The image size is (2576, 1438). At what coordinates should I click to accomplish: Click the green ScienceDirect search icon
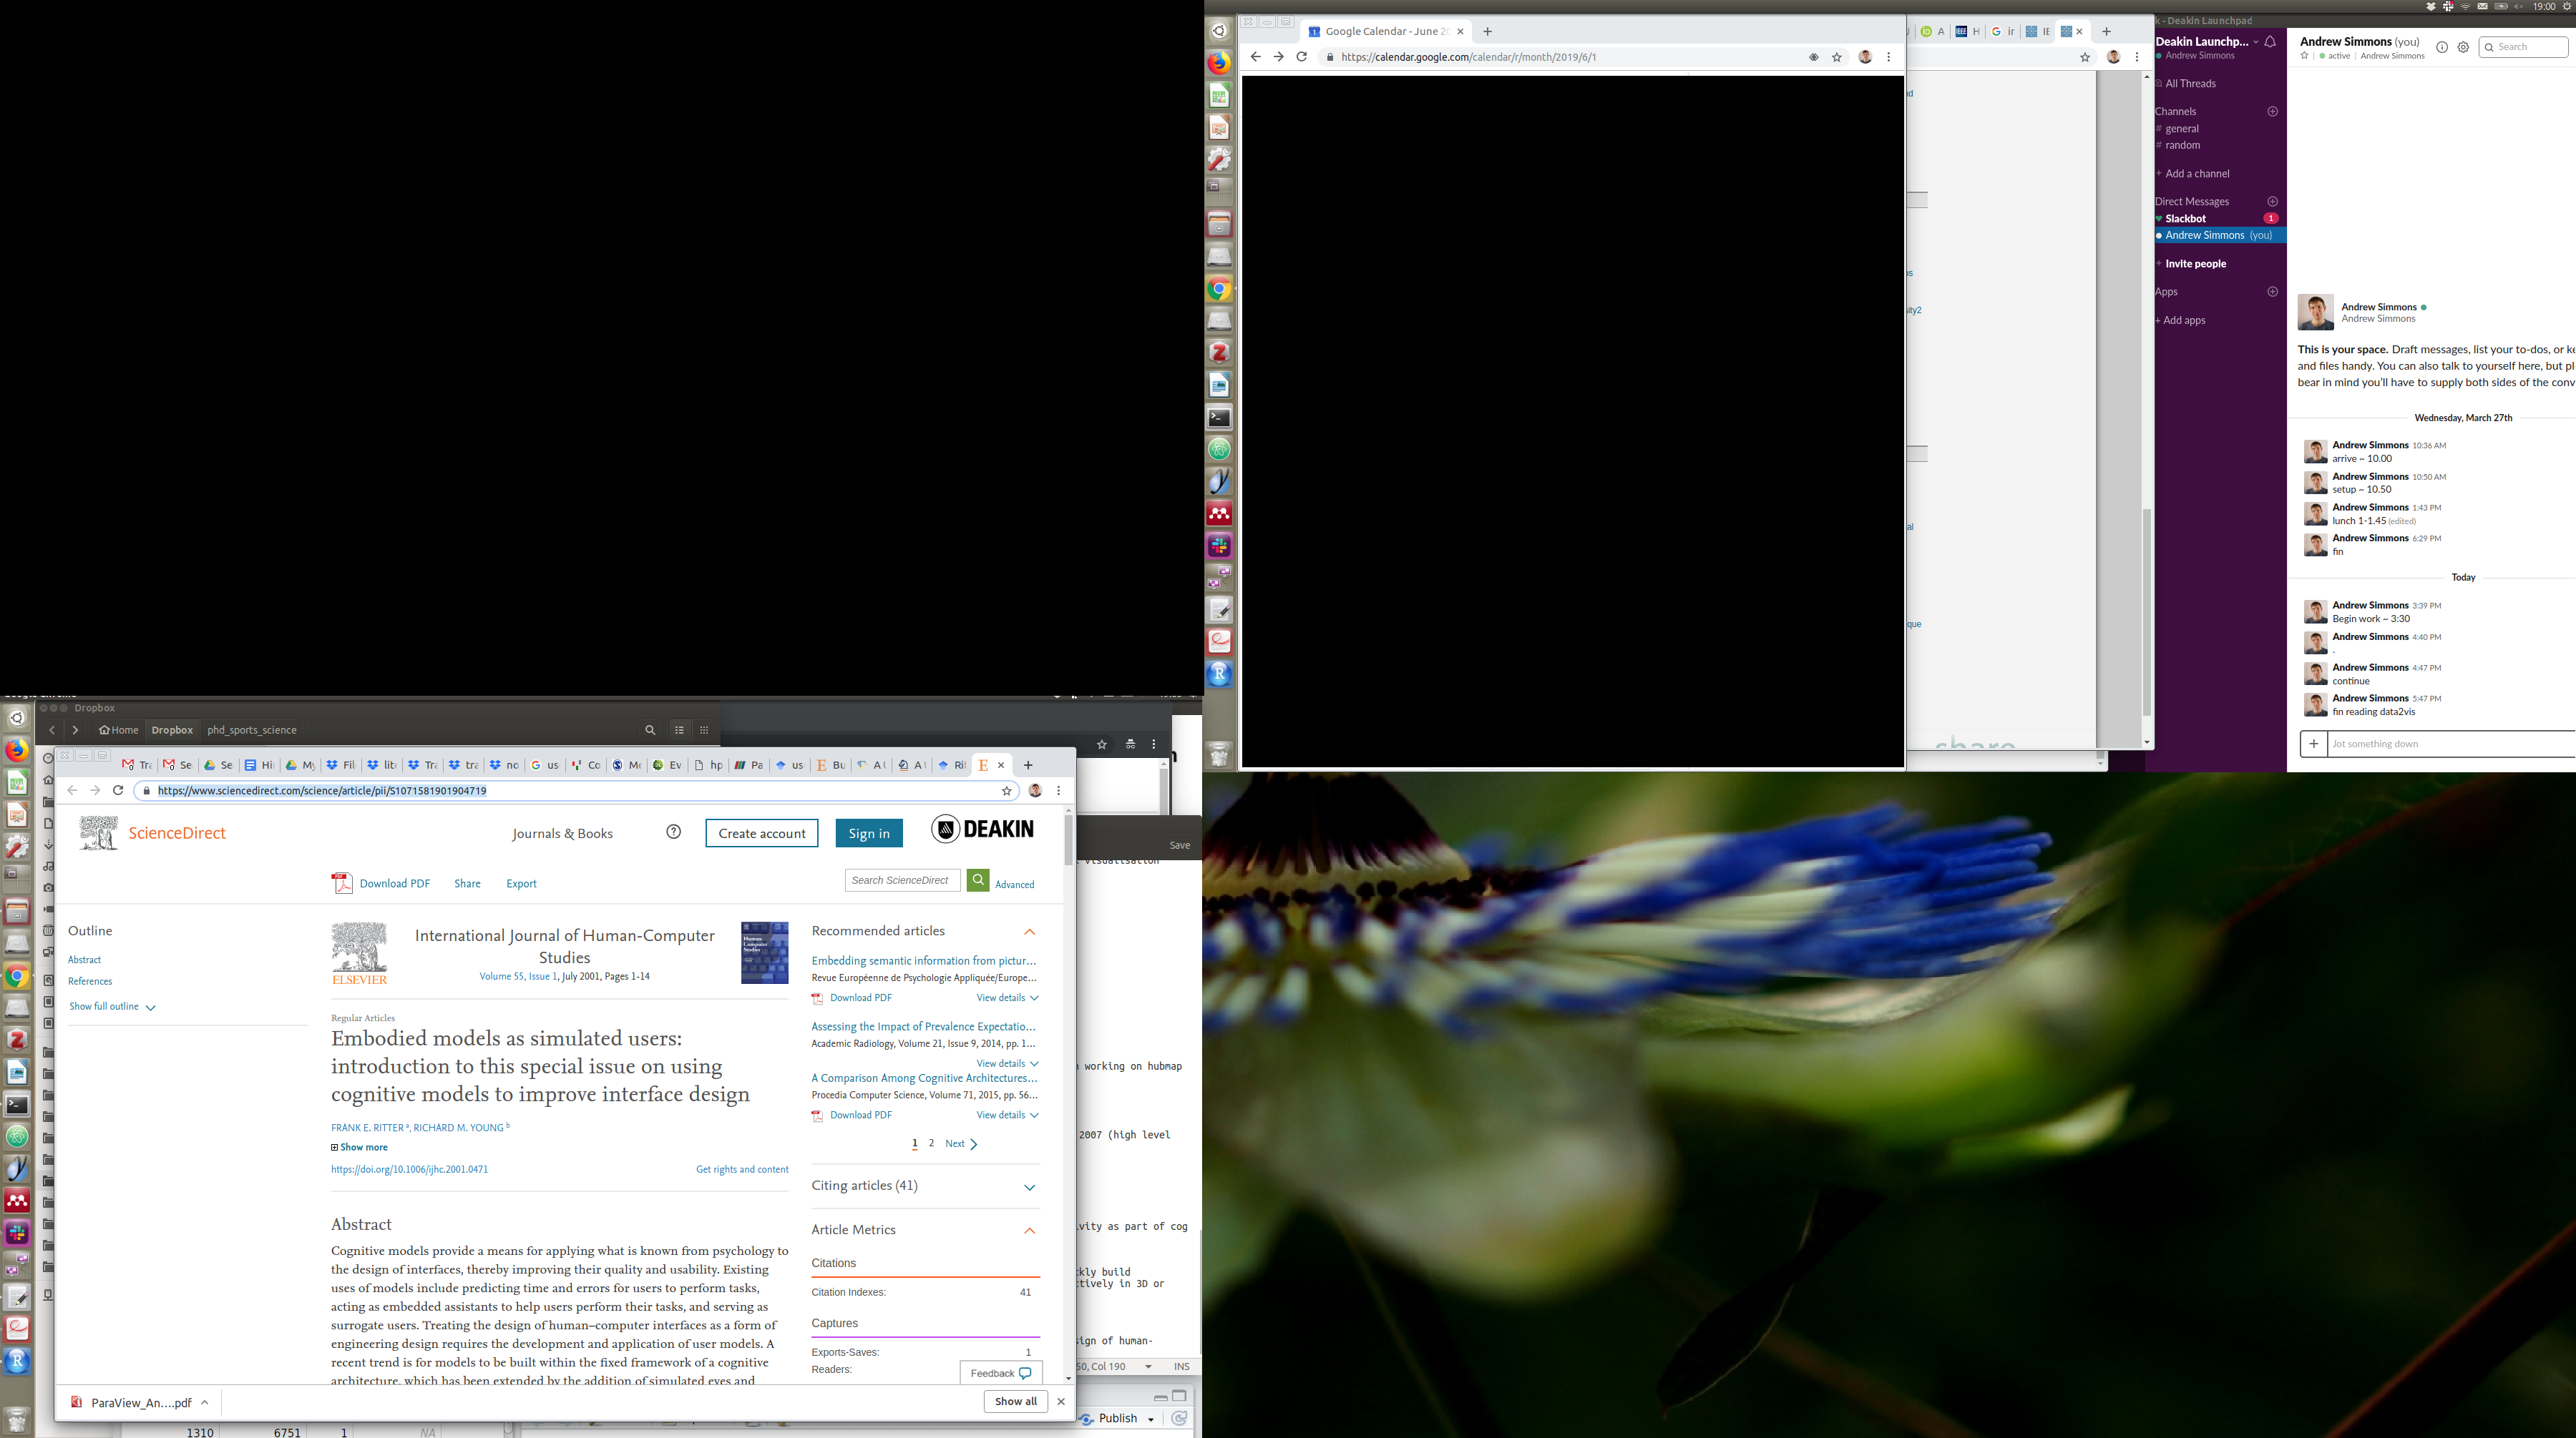[x=978, y=880]
